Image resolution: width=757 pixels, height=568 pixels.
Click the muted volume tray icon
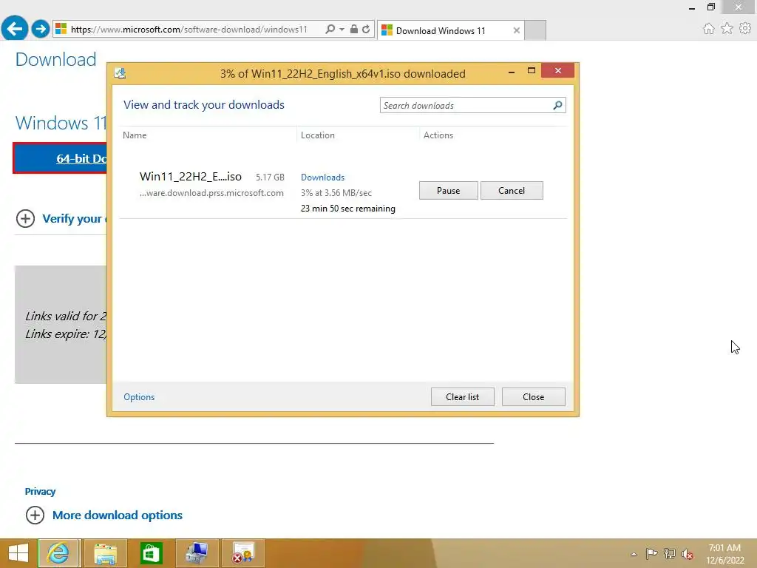pos(688,554)
